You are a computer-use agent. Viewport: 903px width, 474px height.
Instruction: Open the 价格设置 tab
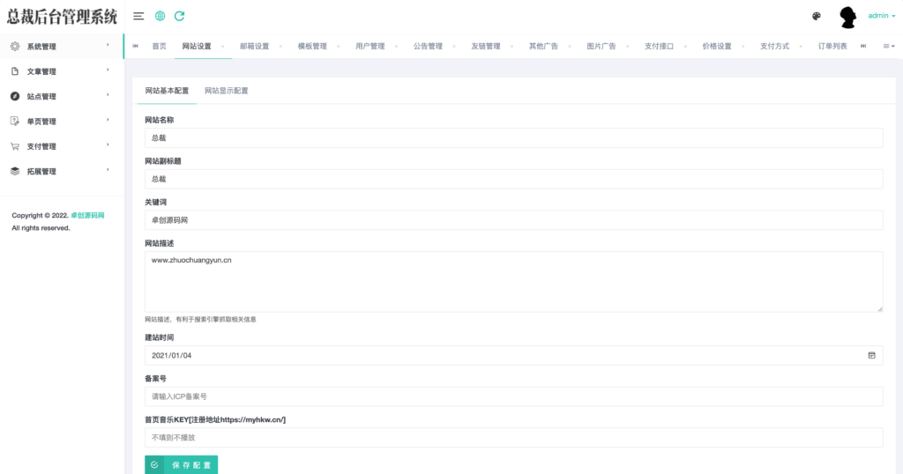click(x=716, y=46)
